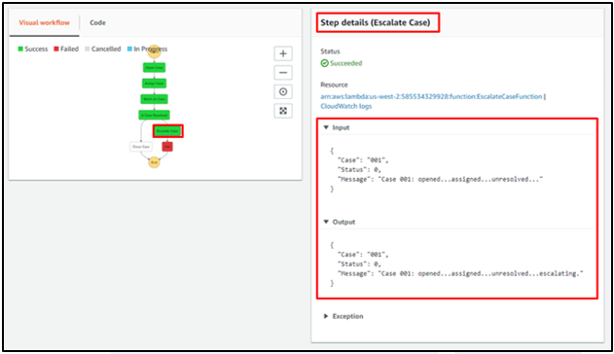Click the Input message line with unresolved
The width and height of the screenshot is (614, 354).
(x=440, y=179)
